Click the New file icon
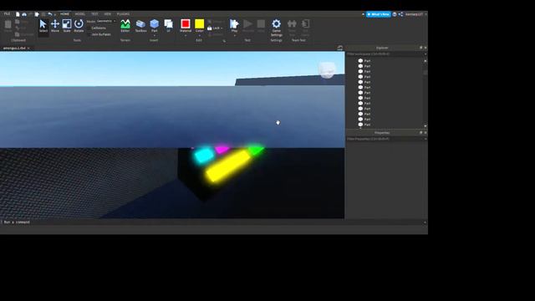This screenshot has height=301, width=535. pos(18,14)
